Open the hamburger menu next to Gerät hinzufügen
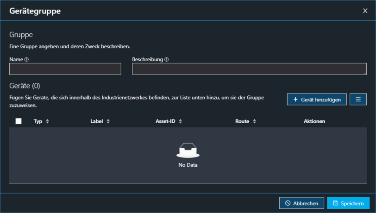Screen dimensions: 376x213 (x=358, y=100)
